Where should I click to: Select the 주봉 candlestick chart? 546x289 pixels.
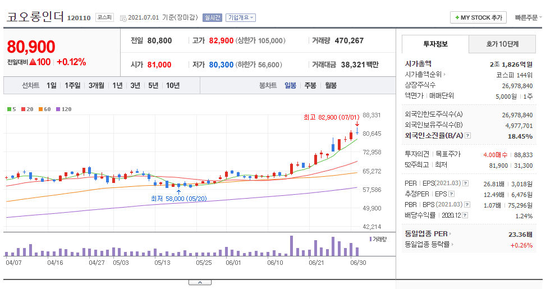[x=310, y=85]
